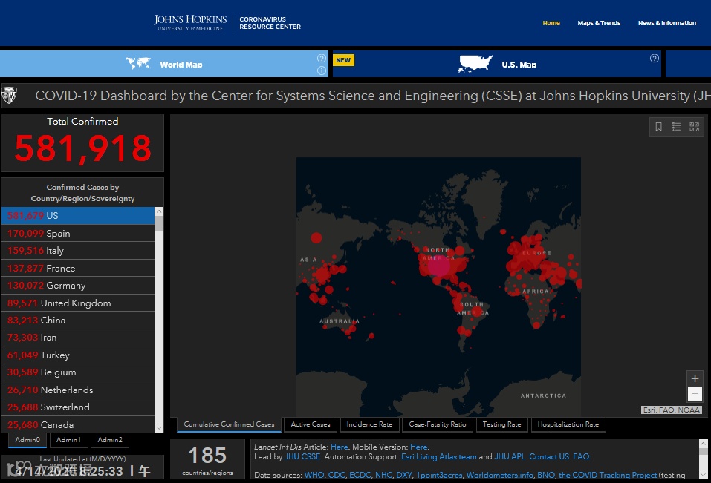Viewport: 711px width, 483px height.
Task: Click the Total Confirmed 581,918 figure
Action: [82, 148]
